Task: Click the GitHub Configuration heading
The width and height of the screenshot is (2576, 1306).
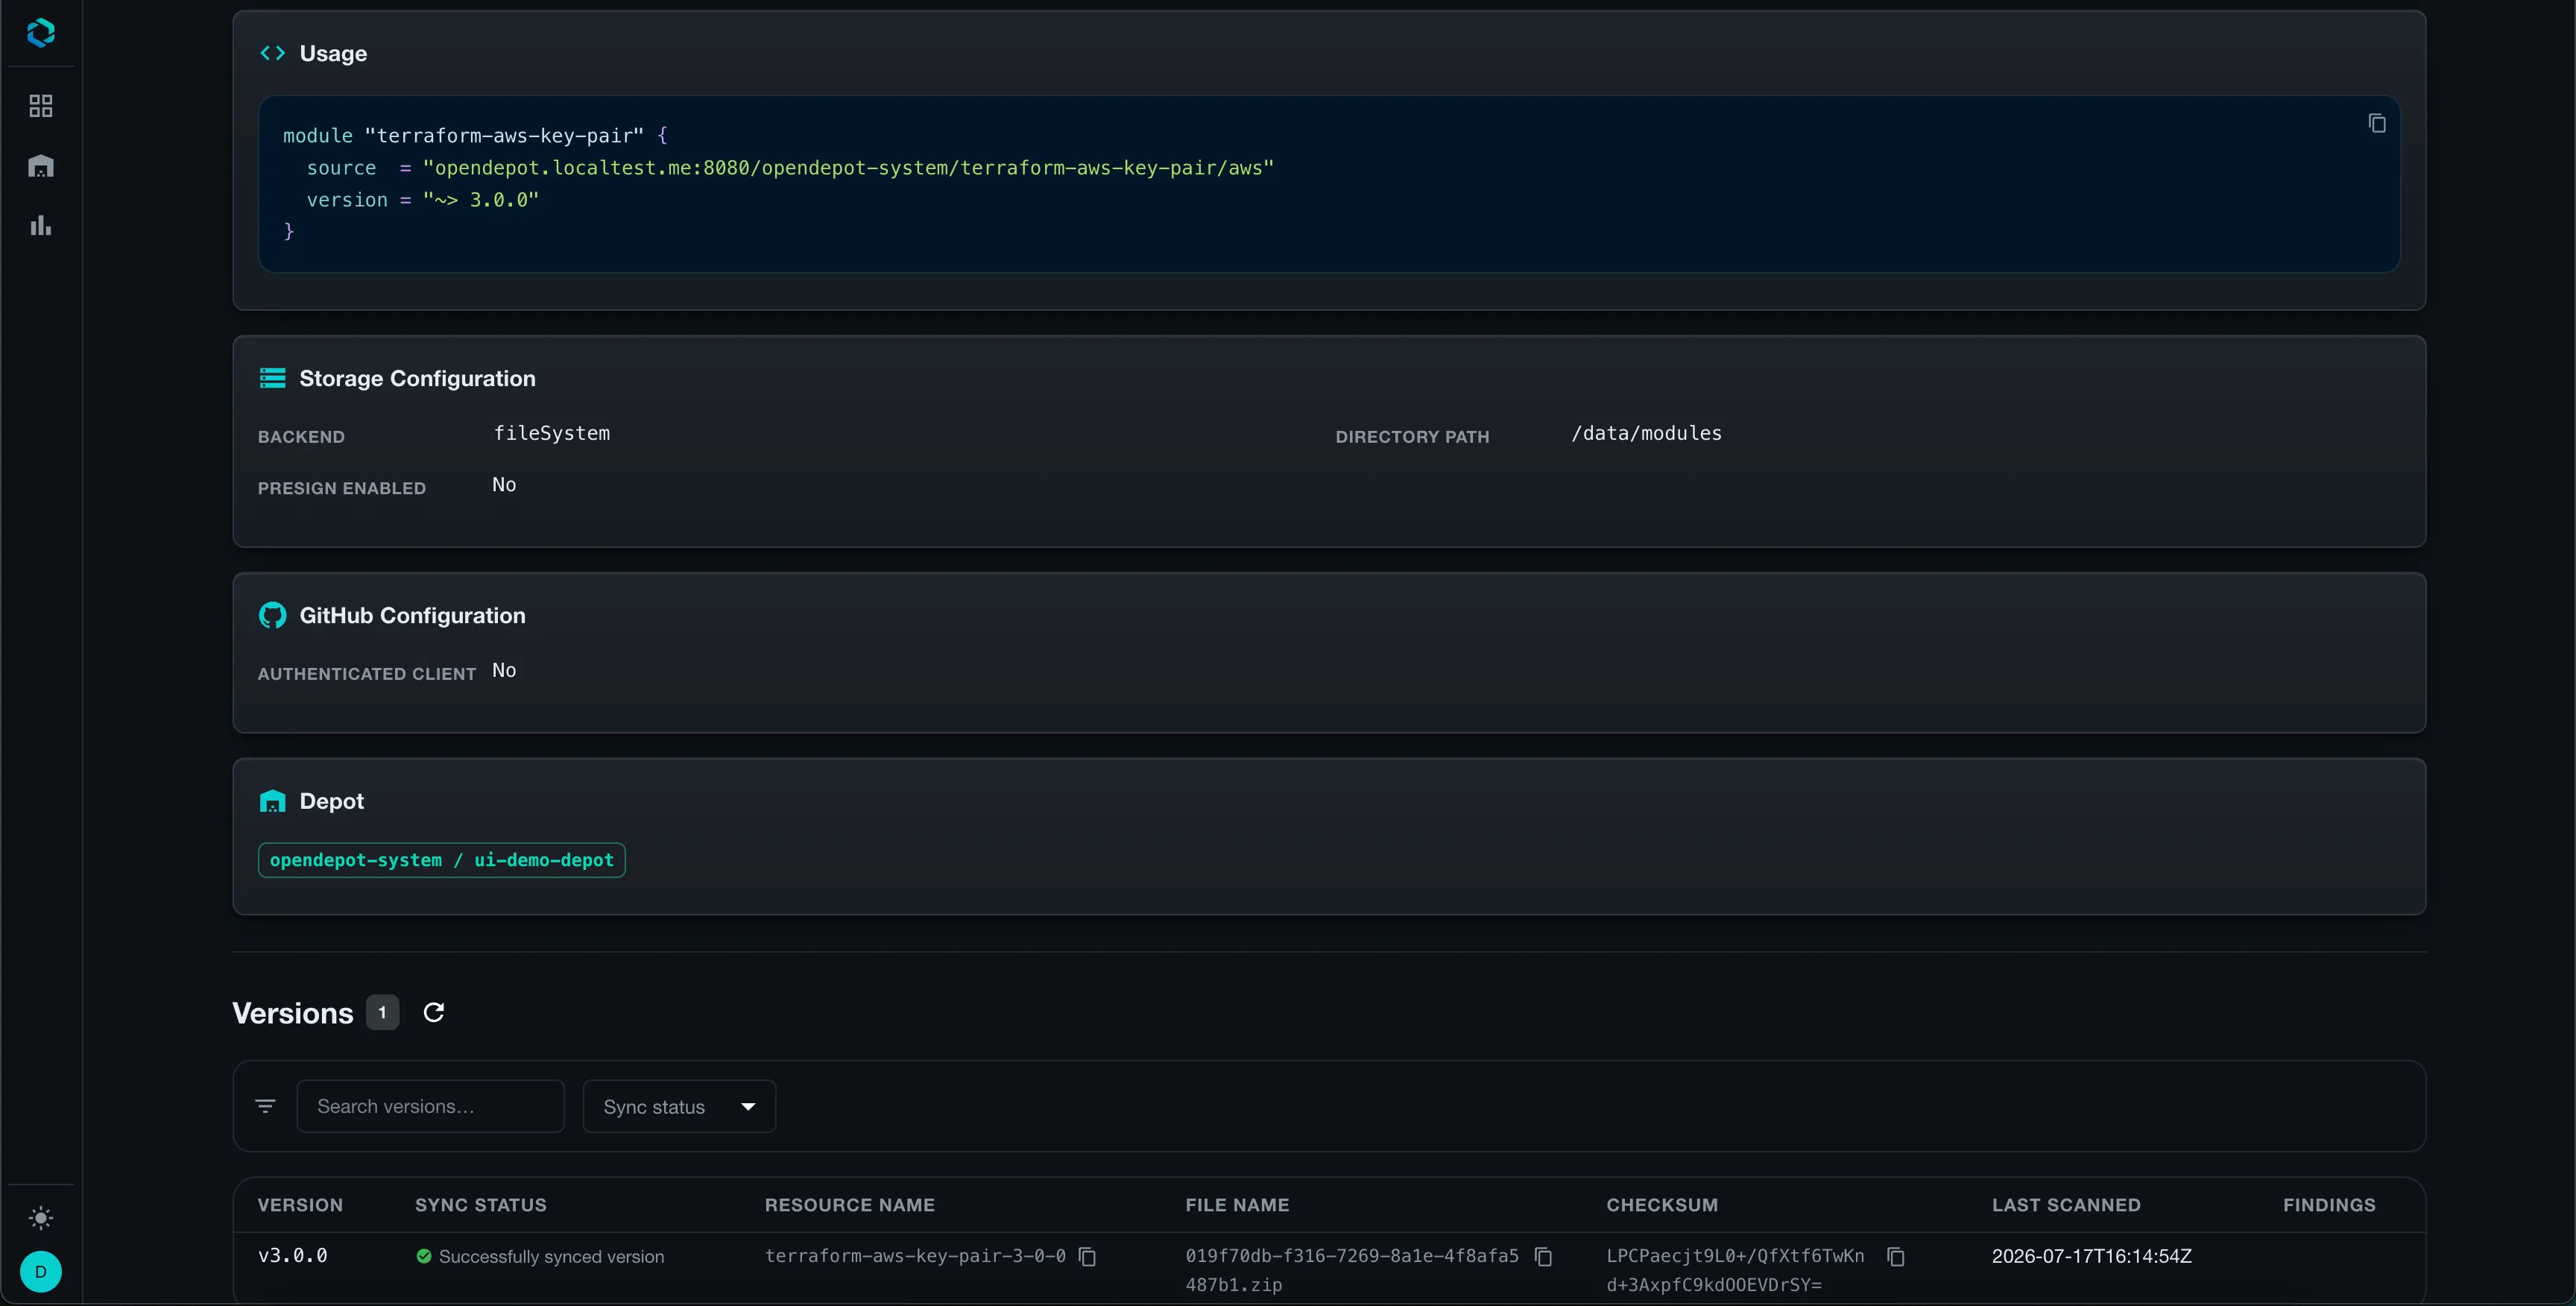Action: tap(412, 615)
